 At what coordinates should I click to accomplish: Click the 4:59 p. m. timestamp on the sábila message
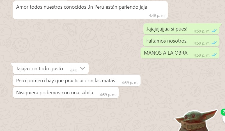coord(108,95)
